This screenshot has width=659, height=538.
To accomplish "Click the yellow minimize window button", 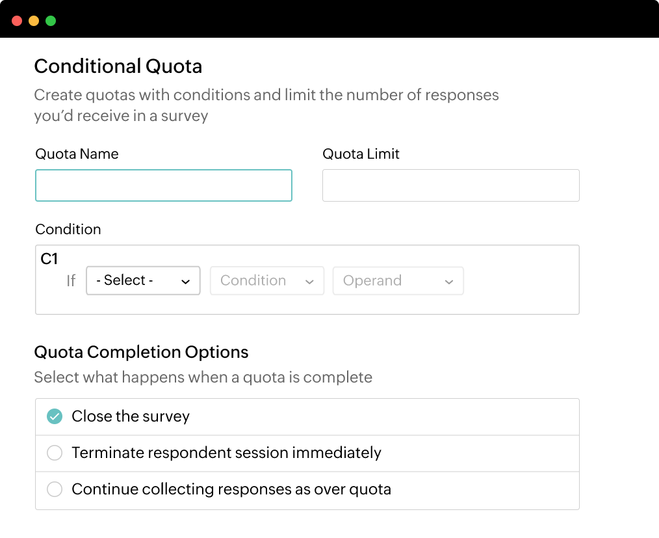I will tap(34, 21).
